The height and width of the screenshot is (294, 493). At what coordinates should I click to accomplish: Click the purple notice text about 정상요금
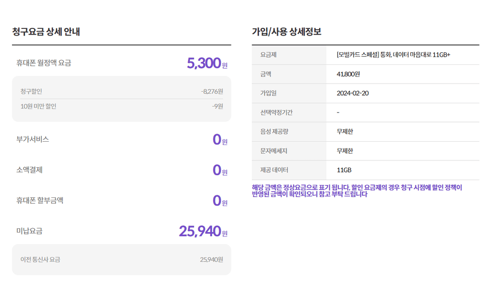(x=356, y=191)
